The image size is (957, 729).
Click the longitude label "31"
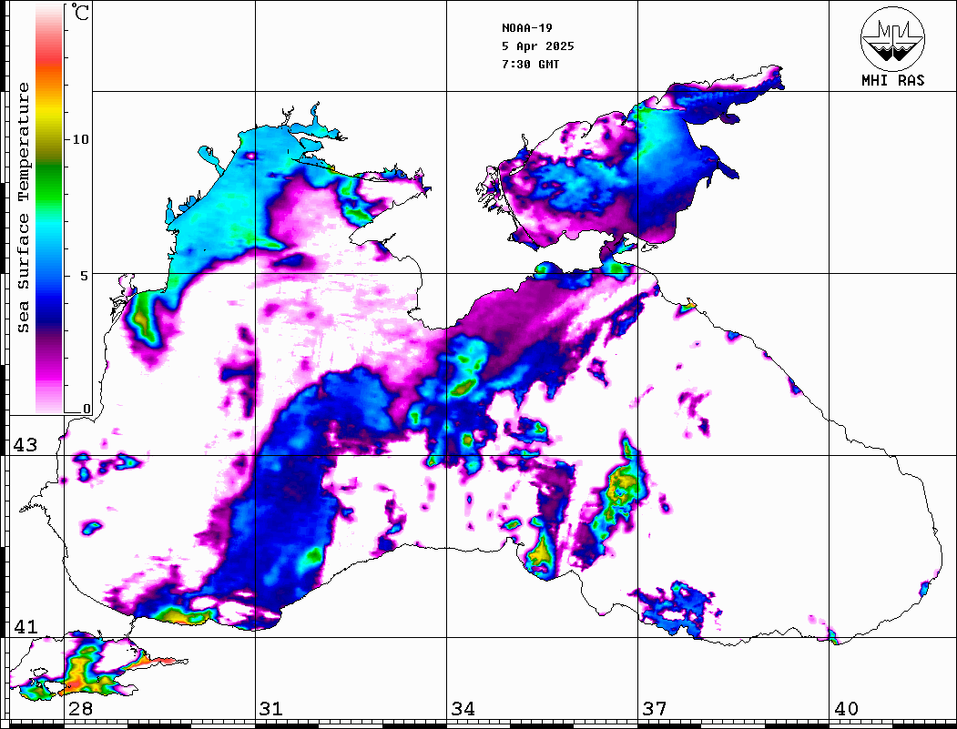[x=271, y=708]
